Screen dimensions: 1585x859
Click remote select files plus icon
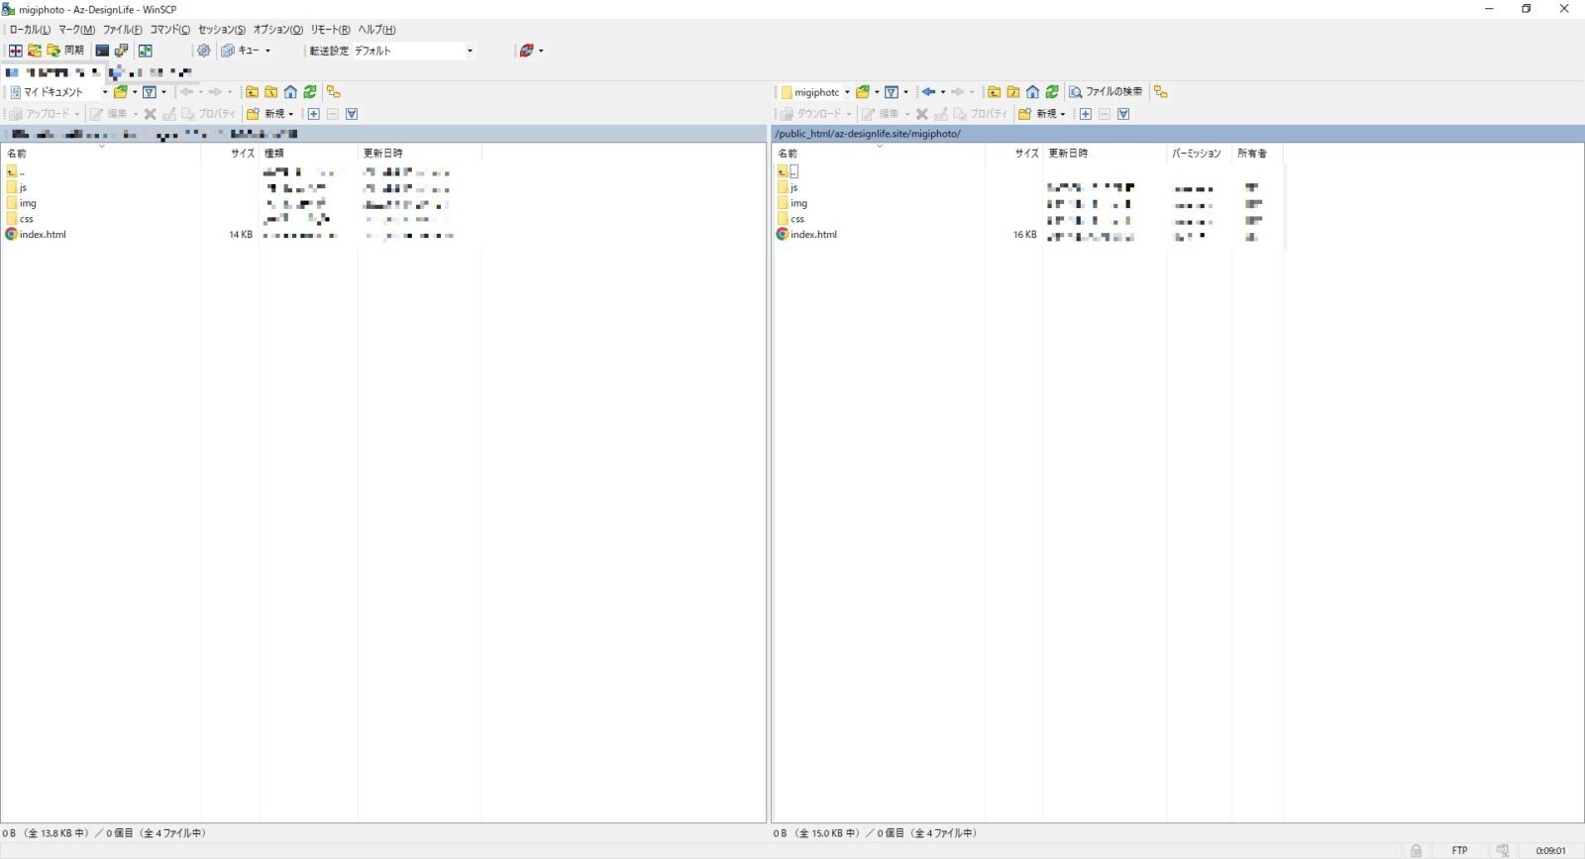1086,114
